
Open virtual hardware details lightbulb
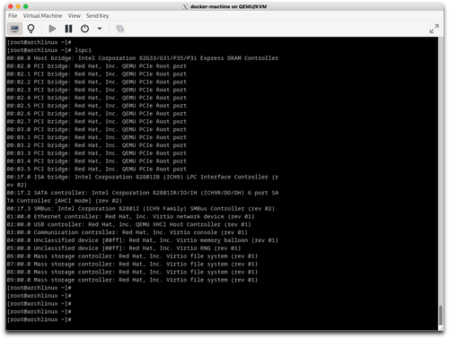point(31,29)
